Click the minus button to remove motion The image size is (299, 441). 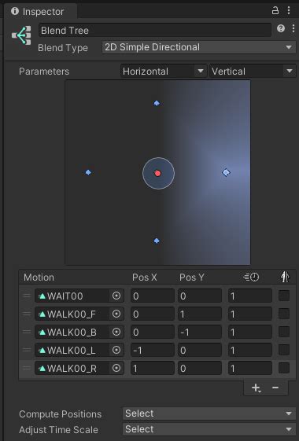pyautogui.click(x=275, y=388)
